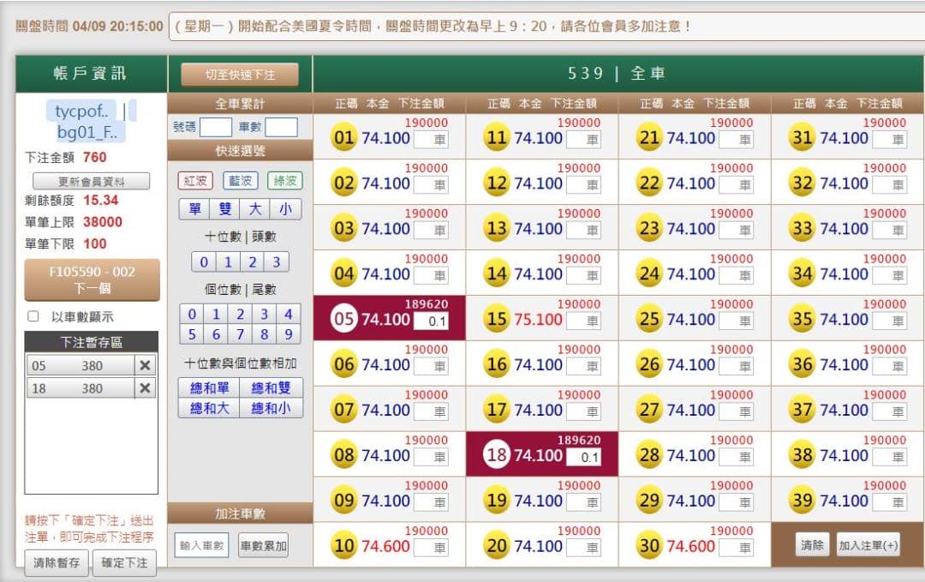925x582 pixels.
Task: Pick yellow ball number 02
Action: click(x=343, y=183)
